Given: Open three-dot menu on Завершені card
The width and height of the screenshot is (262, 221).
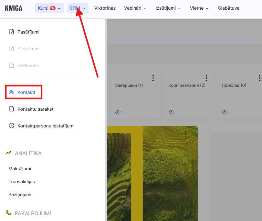Looking at the screenshot, I should click(153, 78).
